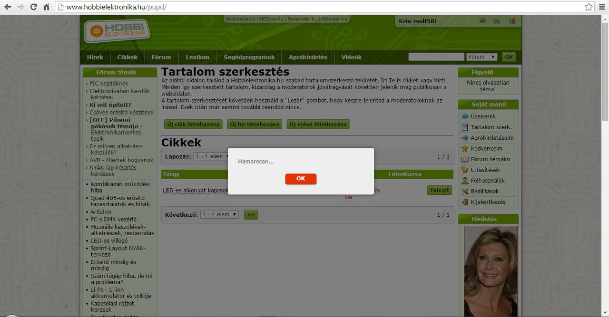The height and width of the screenshot is (317, 609).
Task: Click the Új cikk létrehozása button
Action: click(x=194, y=124)
